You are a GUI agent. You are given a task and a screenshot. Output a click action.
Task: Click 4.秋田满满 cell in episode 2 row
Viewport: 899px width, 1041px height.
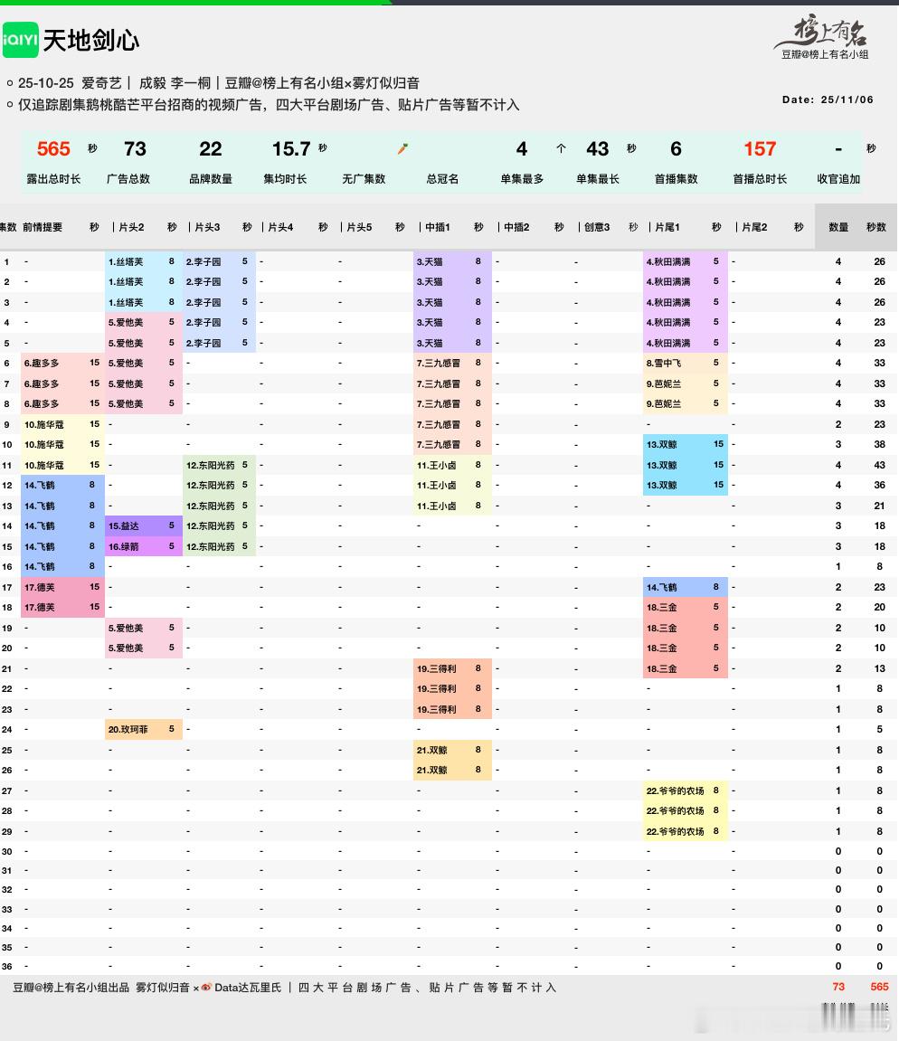[x=686, y=281]
